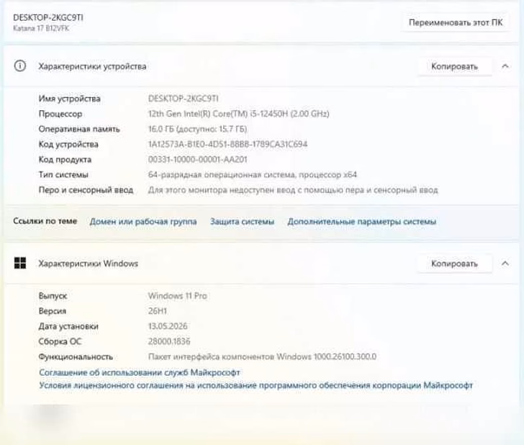Image resolution: width=524 pixels, height=445 pixels.
Task: Click the install date 13.05.2026
Action: pos(168,326)
